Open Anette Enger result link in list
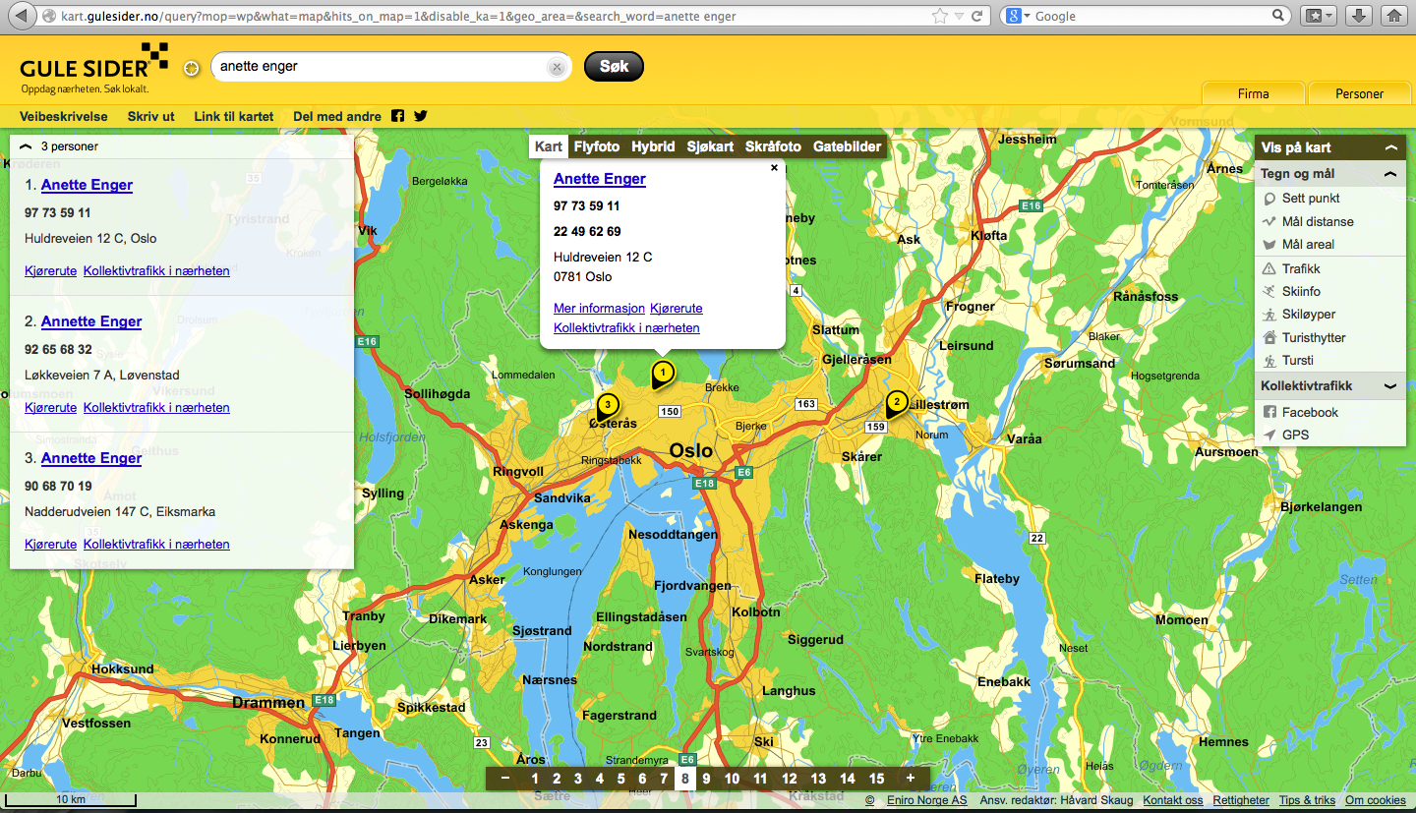Image resolution: width=1416 pixels, height=813 pixels. pyautogui.click(x=87, y=185)
